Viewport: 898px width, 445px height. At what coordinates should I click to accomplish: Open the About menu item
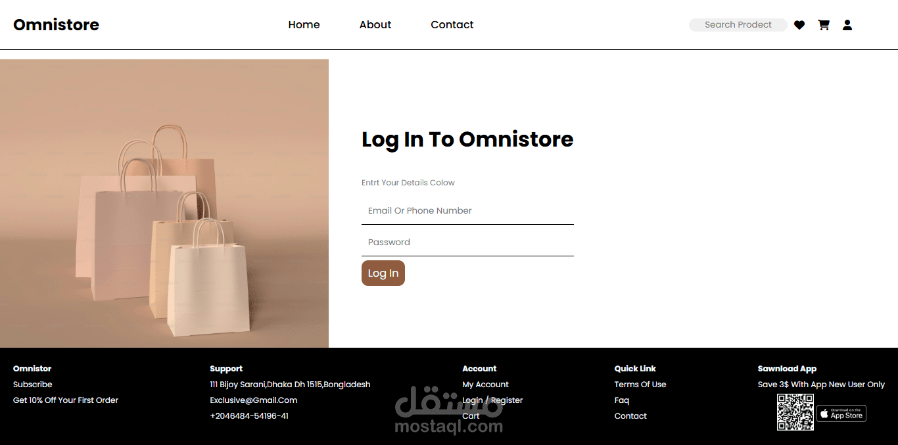tap(375, 25)
